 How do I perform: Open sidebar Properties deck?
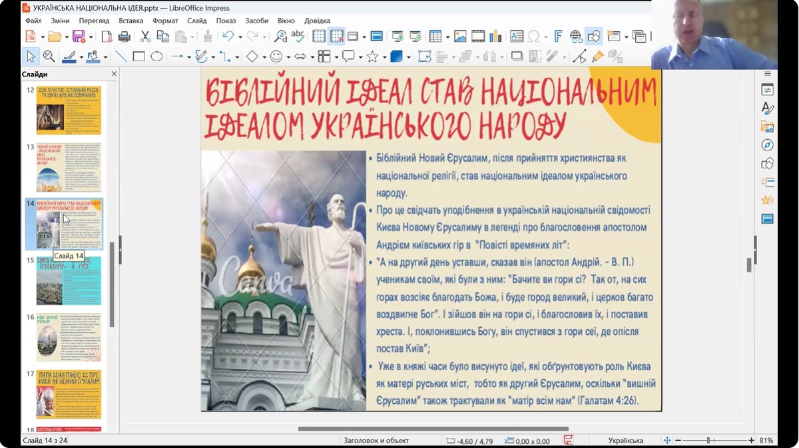click(x=767, y=91)
